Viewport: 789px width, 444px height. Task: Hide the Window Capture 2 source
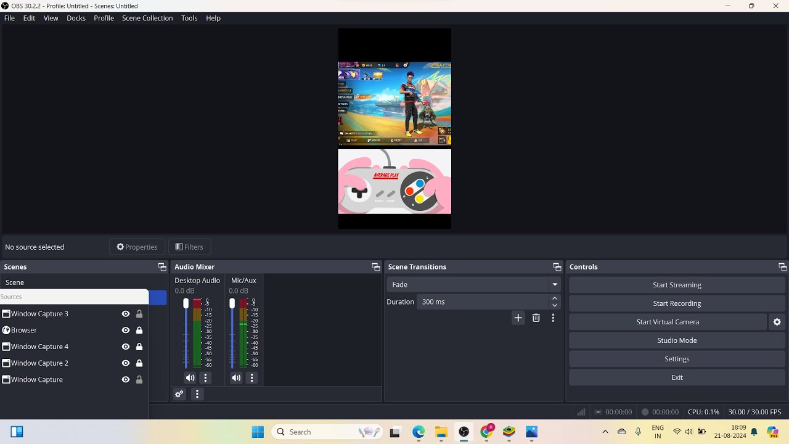click(126, 363)
